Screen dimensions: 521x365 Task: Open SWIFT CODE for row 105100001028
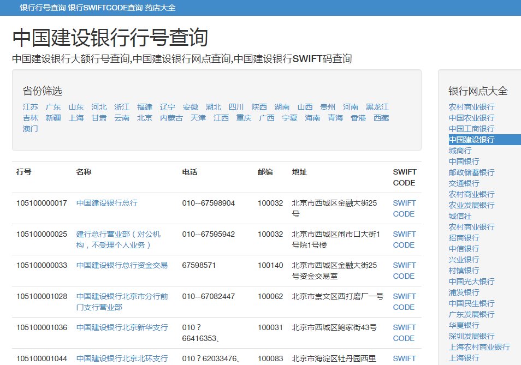coord(404,302)
